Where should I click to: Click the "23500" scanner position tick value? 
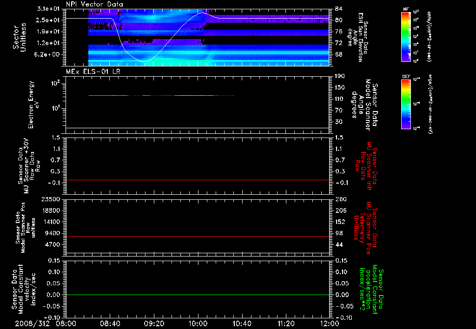pyautogui.click(x=50, y=199)
